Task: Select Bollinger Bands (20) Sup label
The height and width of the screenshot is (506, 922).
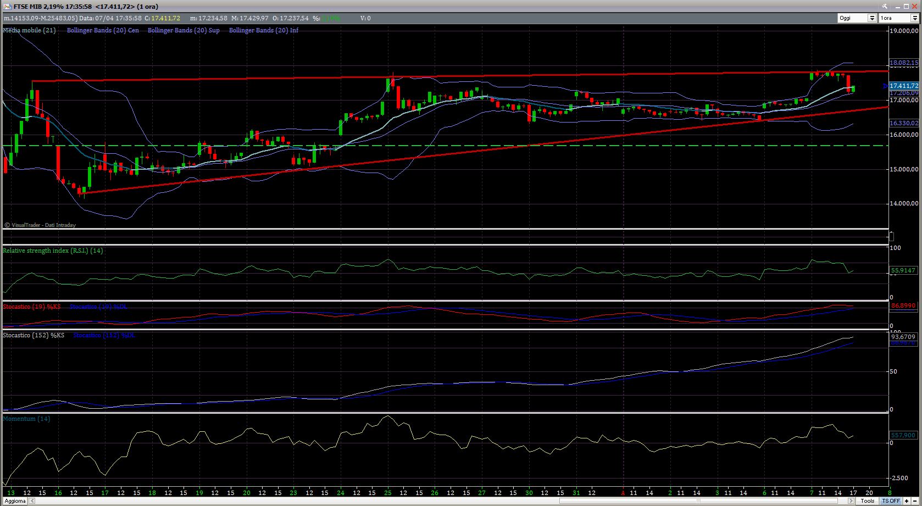Action: [184, 30]
